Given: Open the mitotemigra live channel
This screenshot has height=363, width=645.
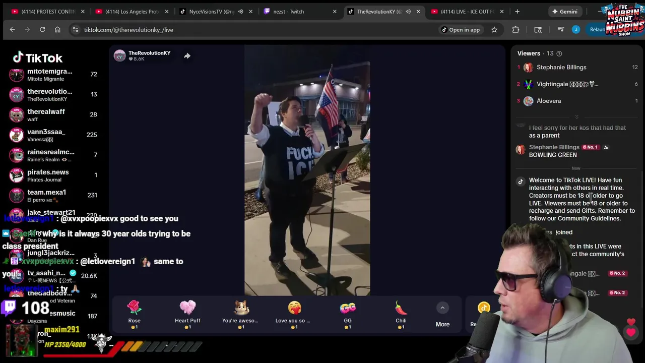Looking at the screenshot, I should [x=54, y=75].
